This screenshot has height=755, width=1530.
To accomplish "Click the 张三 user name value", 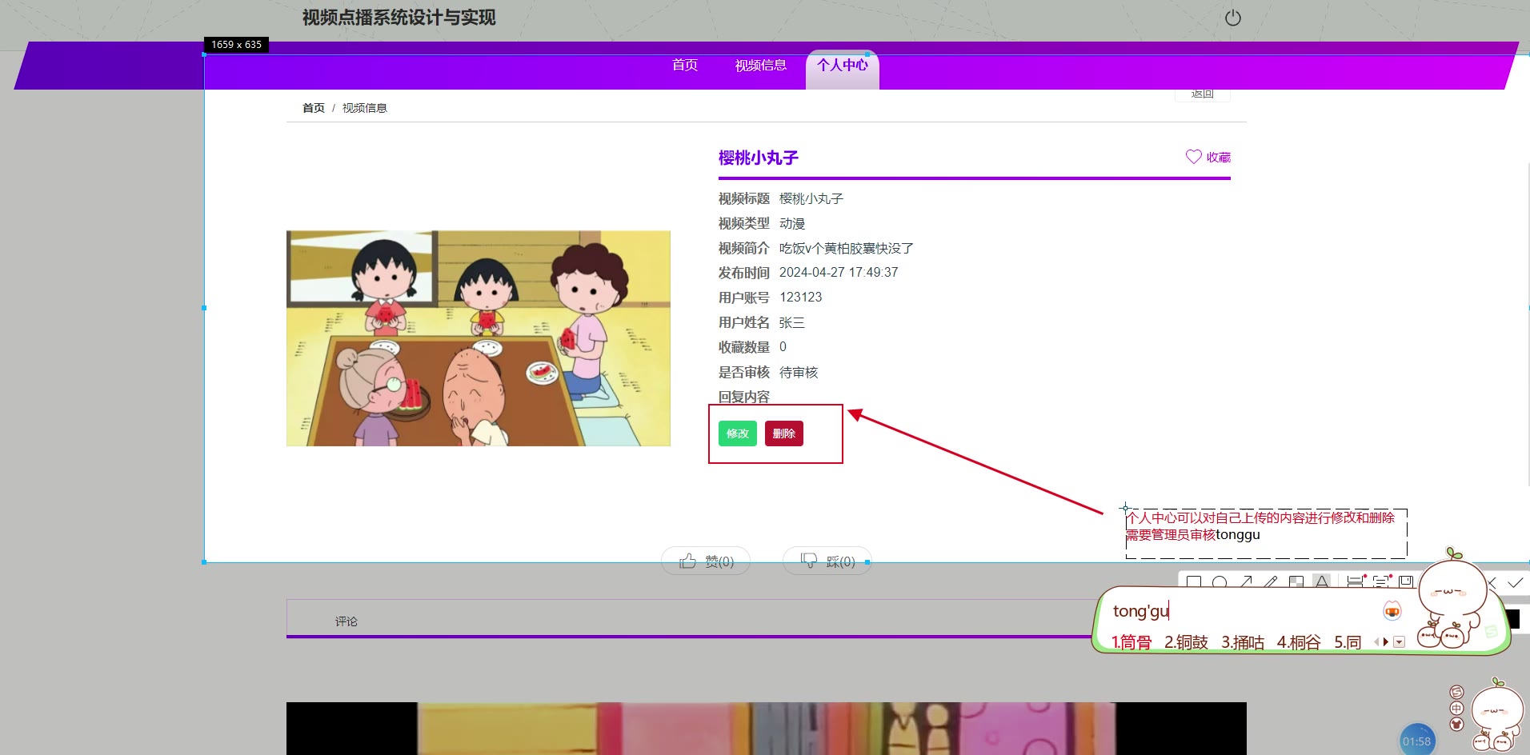I will (792, 323).
